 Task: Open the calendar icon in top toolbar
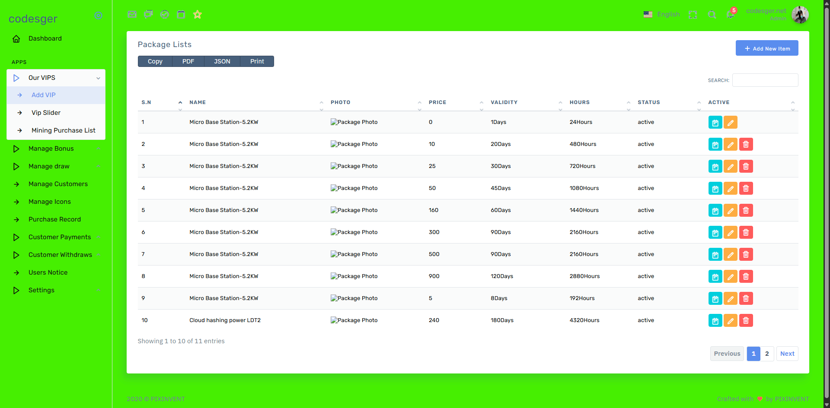181,15
